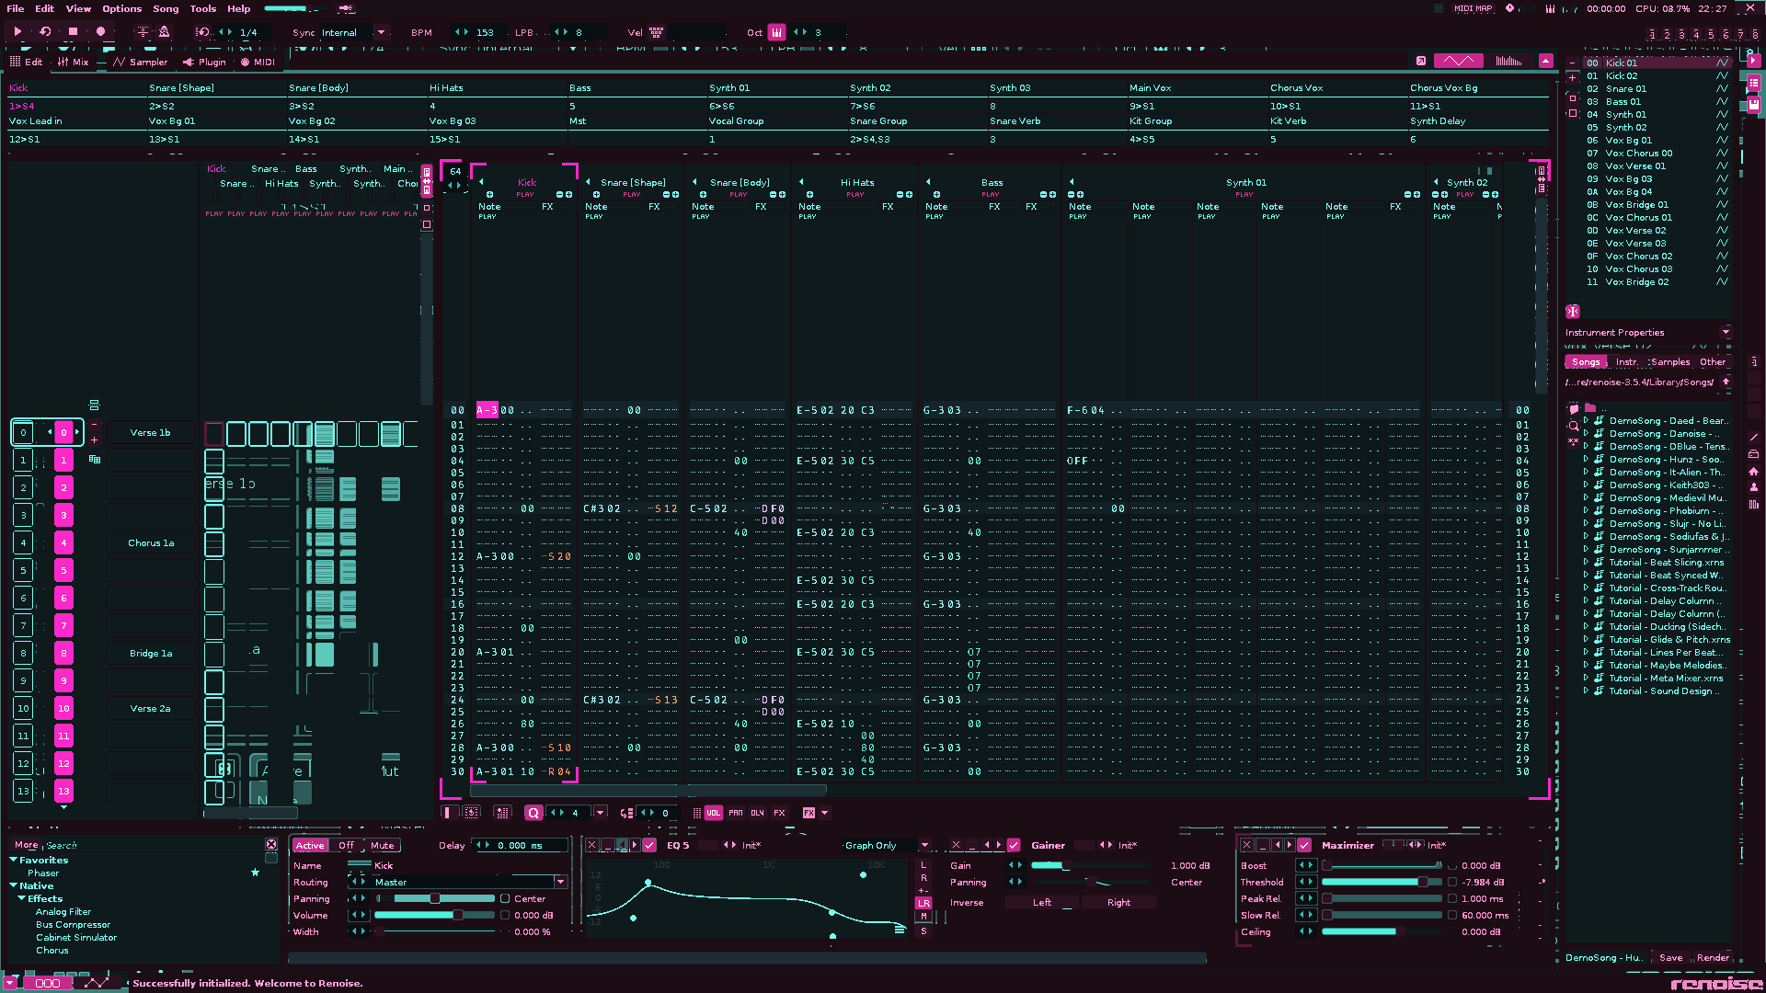1766x993 pixels.
Task: Open the Tools menu
Action: tap(203, 8)
